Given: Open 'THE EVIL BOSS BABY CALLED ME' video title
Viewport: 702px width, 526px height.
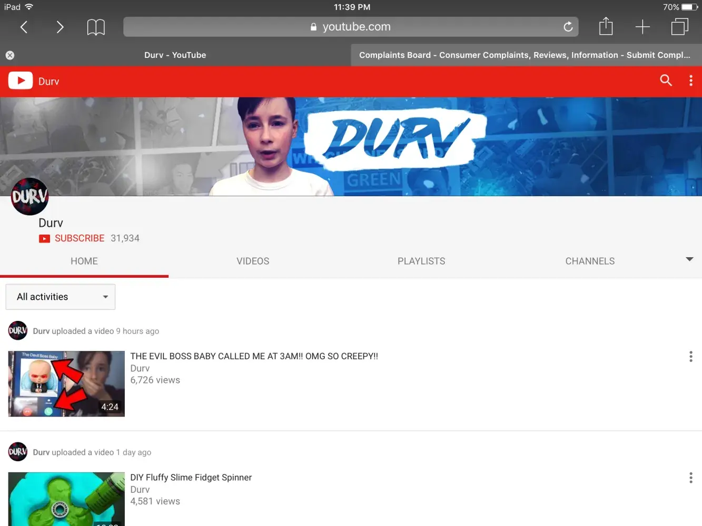Looking at the screenshot, I should 254,356.
